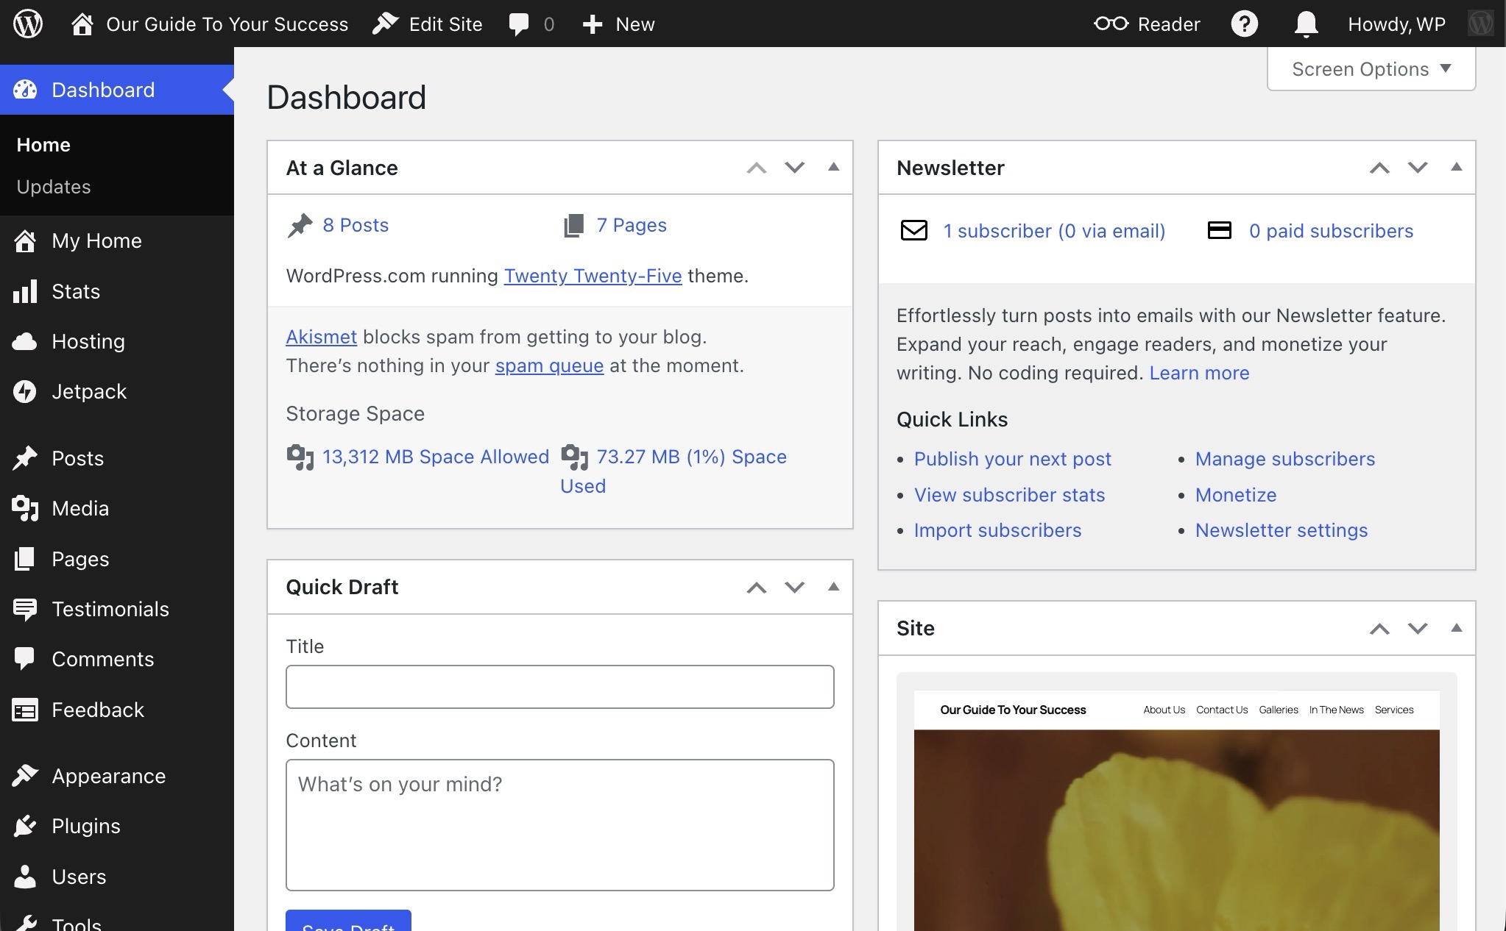Click the home icon next to site name
Viewport: 1506px width, 931px height.
81,24
